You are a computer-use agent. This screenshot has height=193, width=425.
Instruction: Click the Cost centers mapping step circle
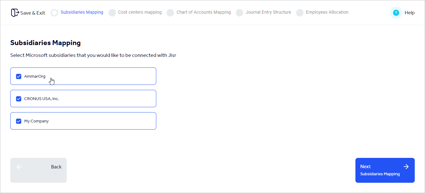[112, 12]
